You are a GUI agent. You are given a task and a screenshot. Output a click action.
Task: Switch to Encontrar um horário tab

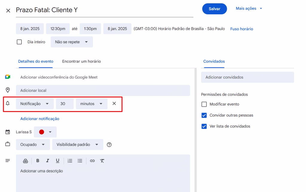click(81, 61)
